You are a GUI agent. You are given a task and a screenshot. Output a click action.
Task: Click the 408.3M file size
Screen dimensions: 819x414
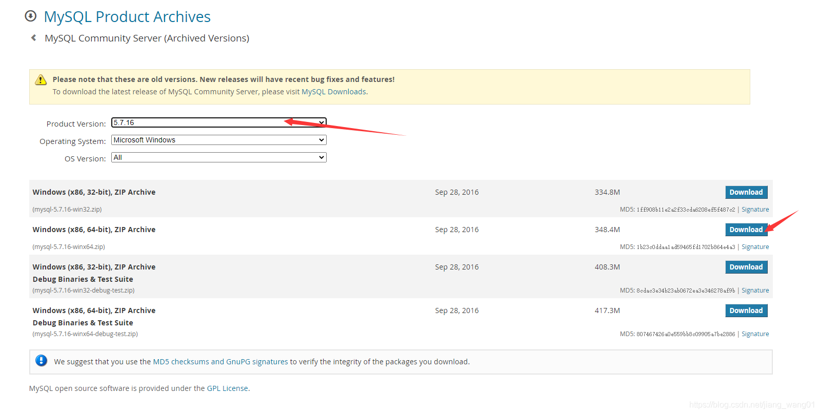[x=607, y=267]
